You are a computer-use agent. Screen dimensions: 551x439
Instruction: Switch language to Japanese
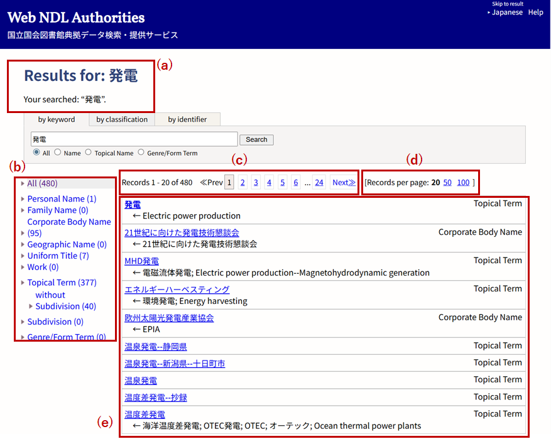507,13
